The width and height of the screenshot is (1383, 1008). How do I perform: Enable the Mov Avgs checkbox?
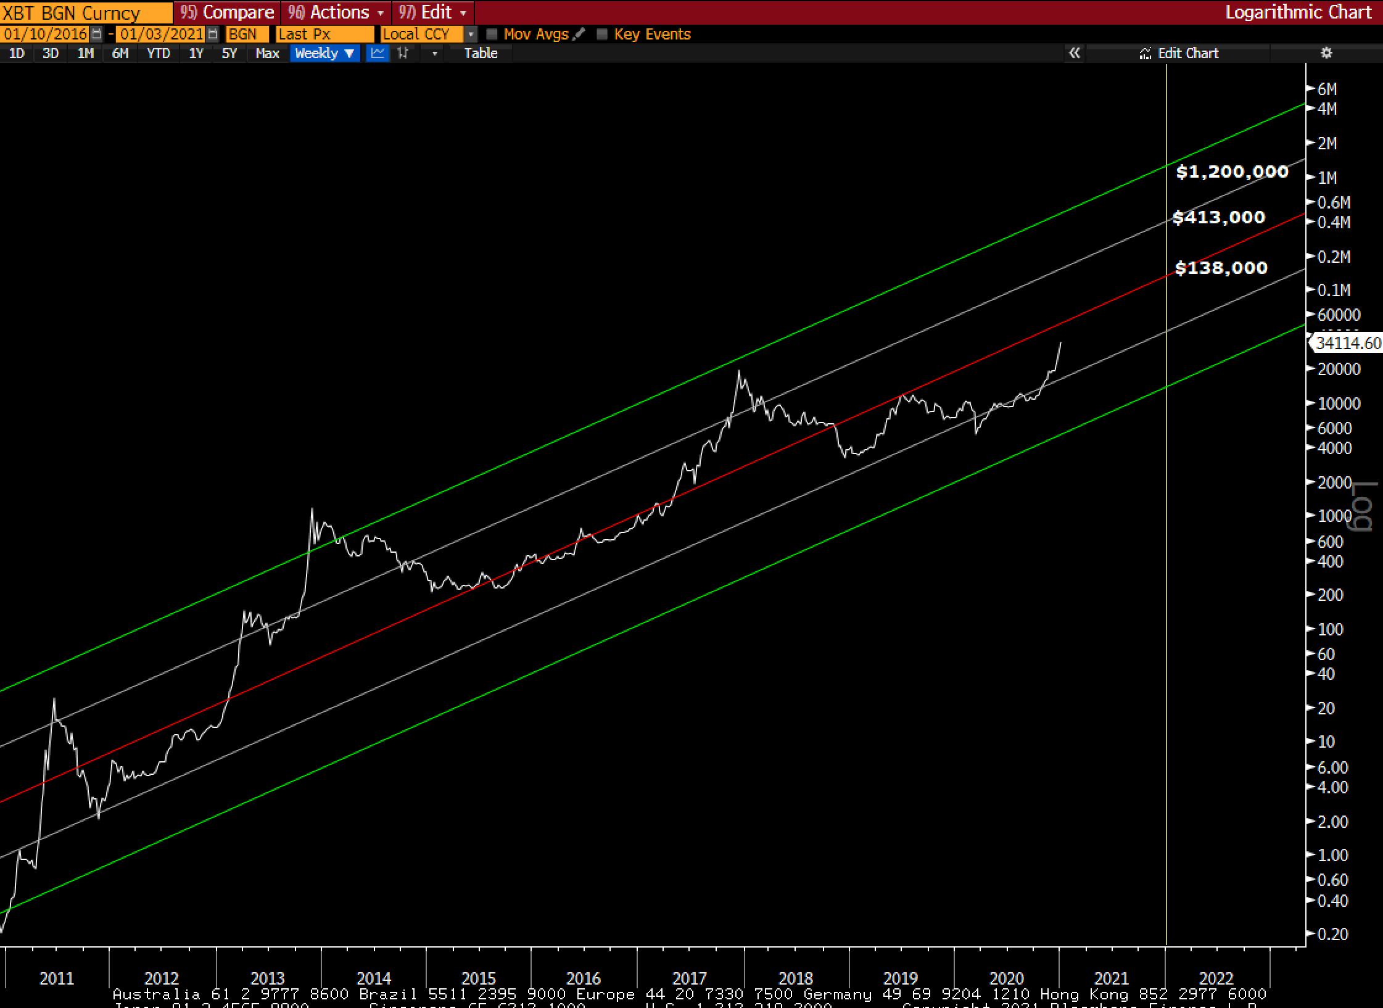click(492, 35)
